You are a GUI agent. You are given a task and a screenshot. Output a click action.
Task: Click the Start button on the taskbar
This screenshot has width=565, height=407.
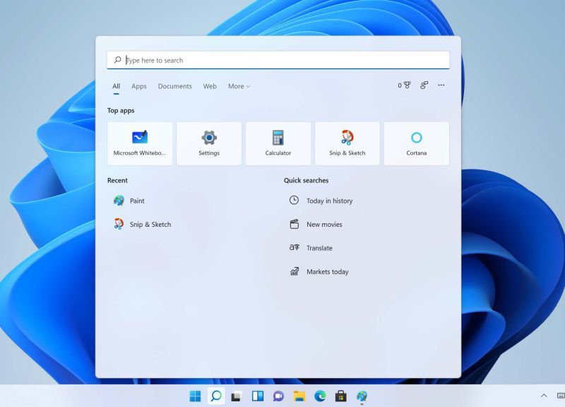pos(196,396)
